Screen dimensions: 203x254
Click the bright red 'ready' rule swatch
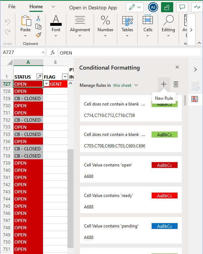click(165, 196)
